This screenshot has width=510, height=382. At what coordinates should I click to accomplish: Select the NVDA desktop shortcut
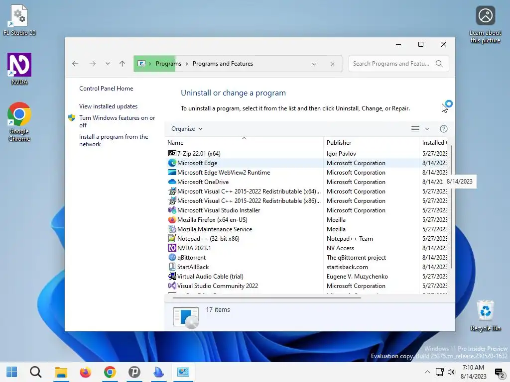point(19,69)
